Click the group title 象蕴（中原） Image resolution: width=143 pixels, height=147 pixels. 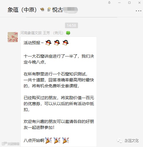[x=22, y=10]
